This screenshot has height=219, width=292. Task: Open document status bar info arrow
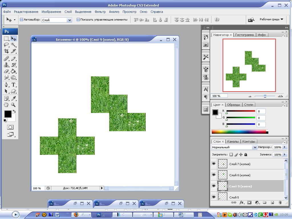tap(102, 188)
